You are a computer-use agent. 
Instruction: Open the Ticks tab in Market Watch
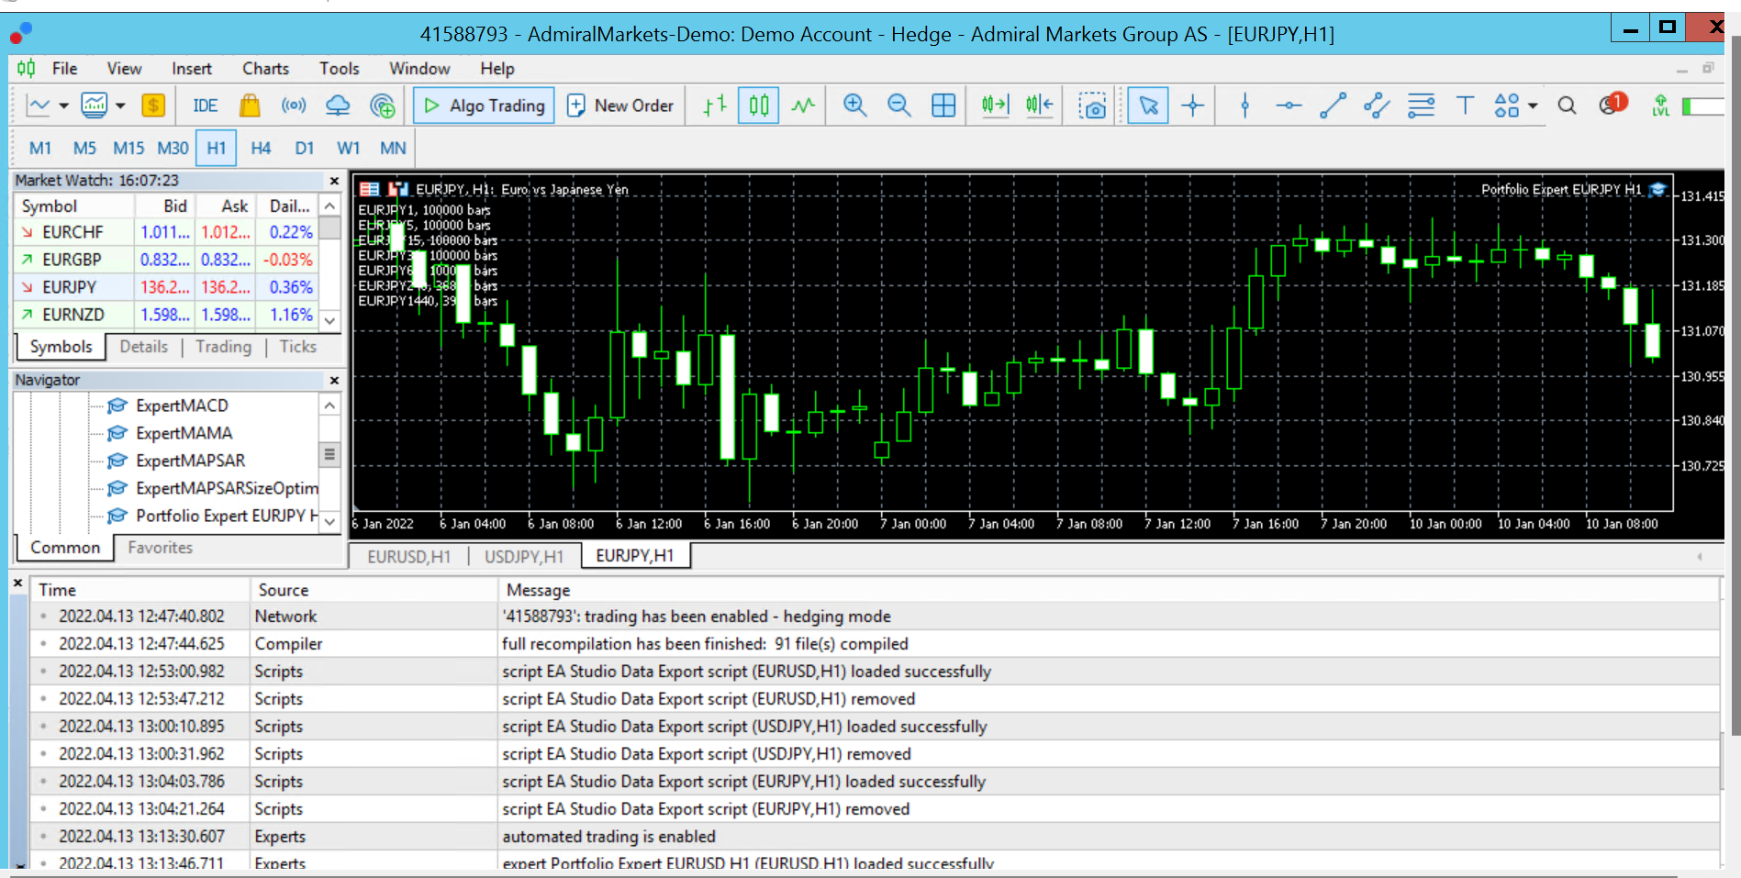coord(297,347)
